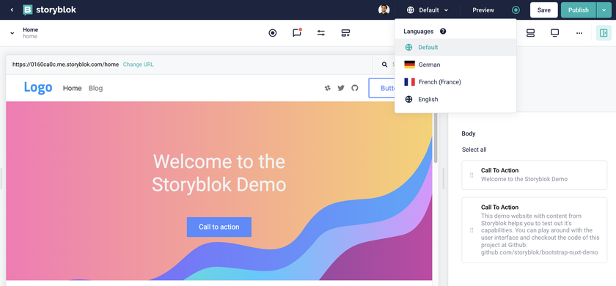Open the settings sliders icon in toolbar
This screenshot has height=286, width=616.
(x=321, y=33)
